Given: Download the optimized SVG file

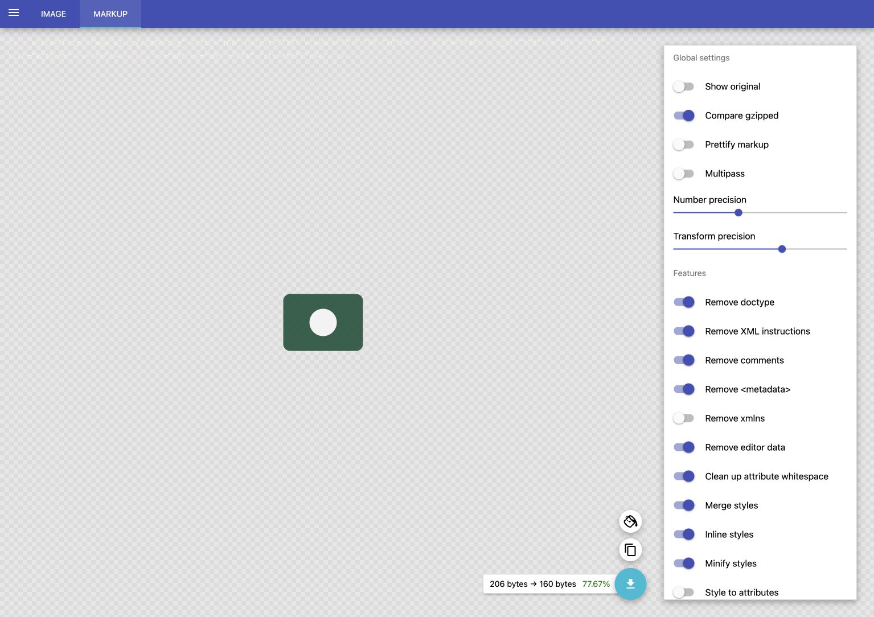Looking at the screenshot, I should (630, 584).
